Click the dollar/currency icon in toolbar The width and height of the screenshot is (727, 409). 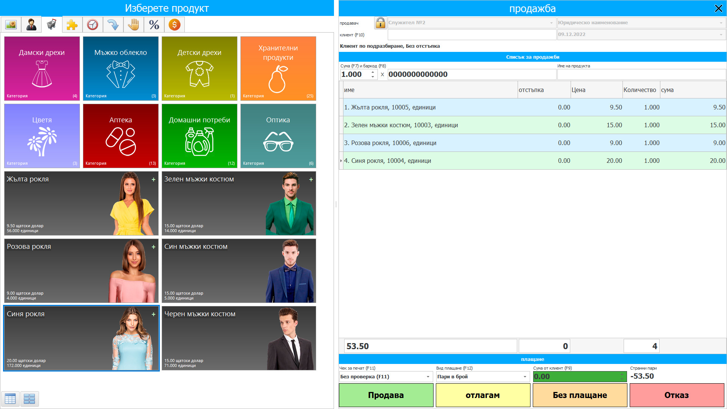coord(174,25)
